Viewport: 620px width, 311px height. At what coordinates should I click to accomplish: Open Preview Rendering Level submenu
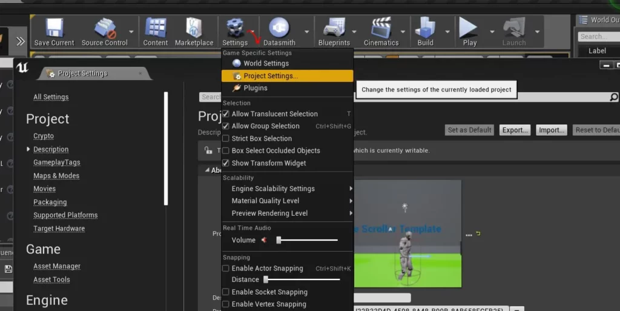(288, 213)
